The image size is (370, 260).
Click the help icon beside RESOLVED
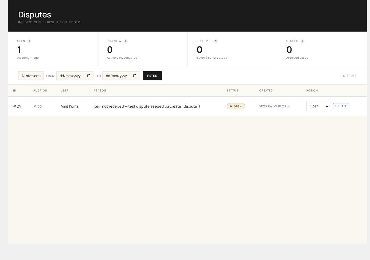(216, 41)
